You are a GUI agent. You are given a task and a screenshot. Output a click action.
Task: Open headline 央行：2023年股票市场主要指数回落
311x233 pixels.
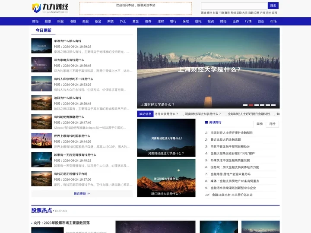click(x=61, y=223)
